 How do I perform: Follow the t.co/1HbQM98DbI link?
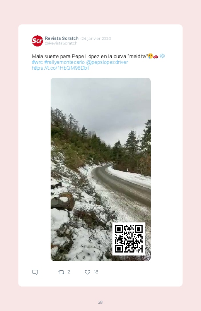click(x=60, y=68)
